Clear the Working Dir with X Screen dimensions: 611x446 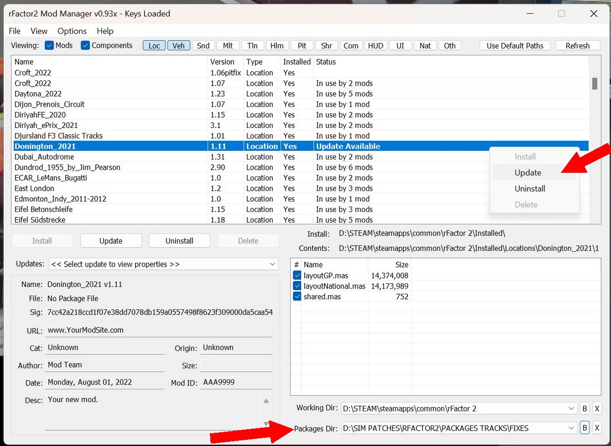597,409
